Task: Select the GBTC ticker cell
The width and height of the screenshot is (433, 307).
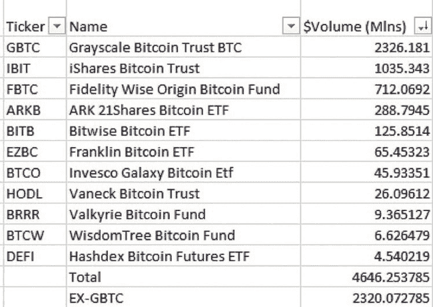Action: point(23,48)
